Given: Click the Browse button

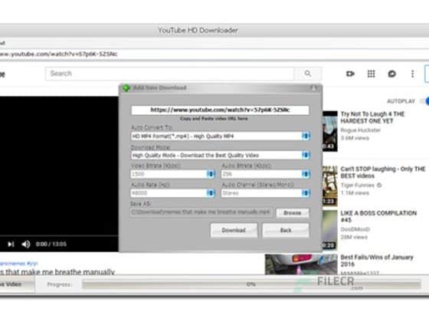Looking at the screenshot, I should click(x=293, y=213).
